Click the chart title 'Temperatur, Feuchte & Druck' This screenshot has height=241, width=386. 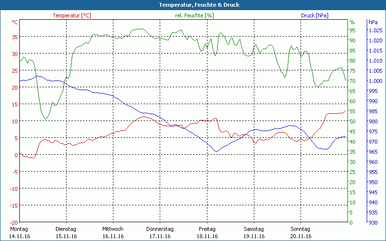pyautogui.click(x=199, y=5)
